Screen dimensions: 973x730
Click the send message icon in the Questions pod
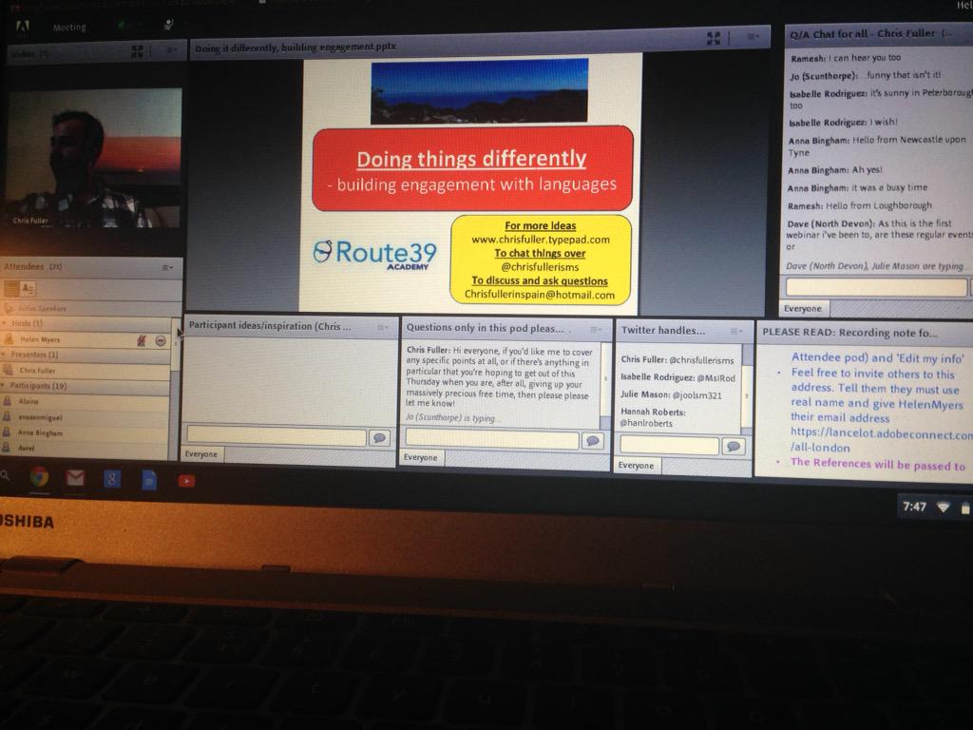591,440
